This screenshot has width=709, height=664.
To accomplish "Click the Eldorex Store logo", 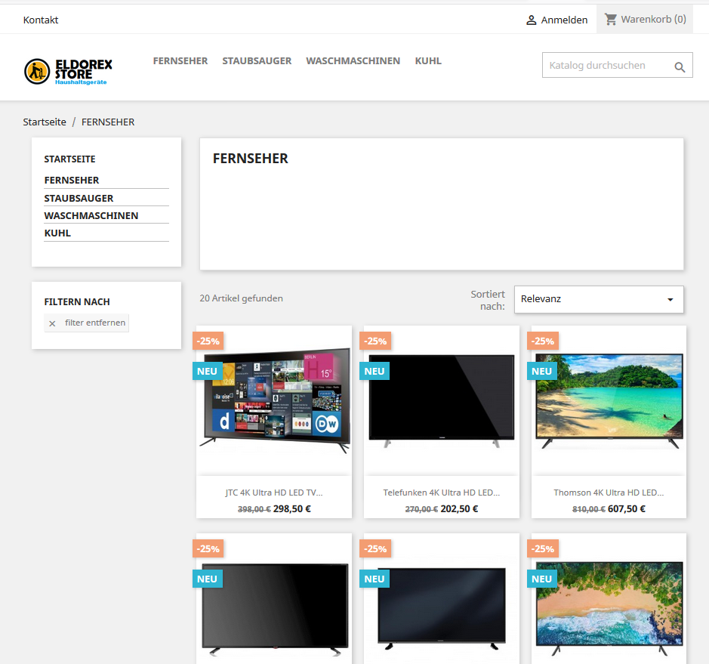I will (x=68, y=72).
